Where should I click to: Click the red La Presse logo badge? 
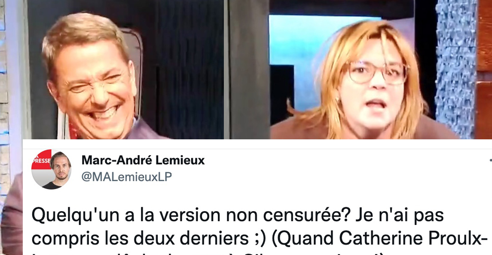41,160
